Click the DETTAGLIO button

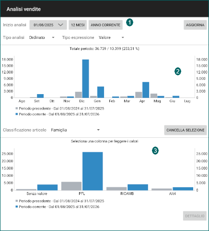pos(195,216)
